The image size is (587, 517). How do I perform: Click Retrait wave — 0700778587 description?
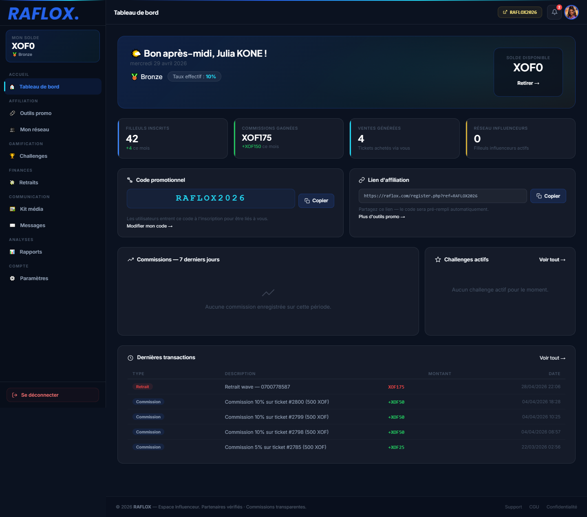click(x=258, y=387)
